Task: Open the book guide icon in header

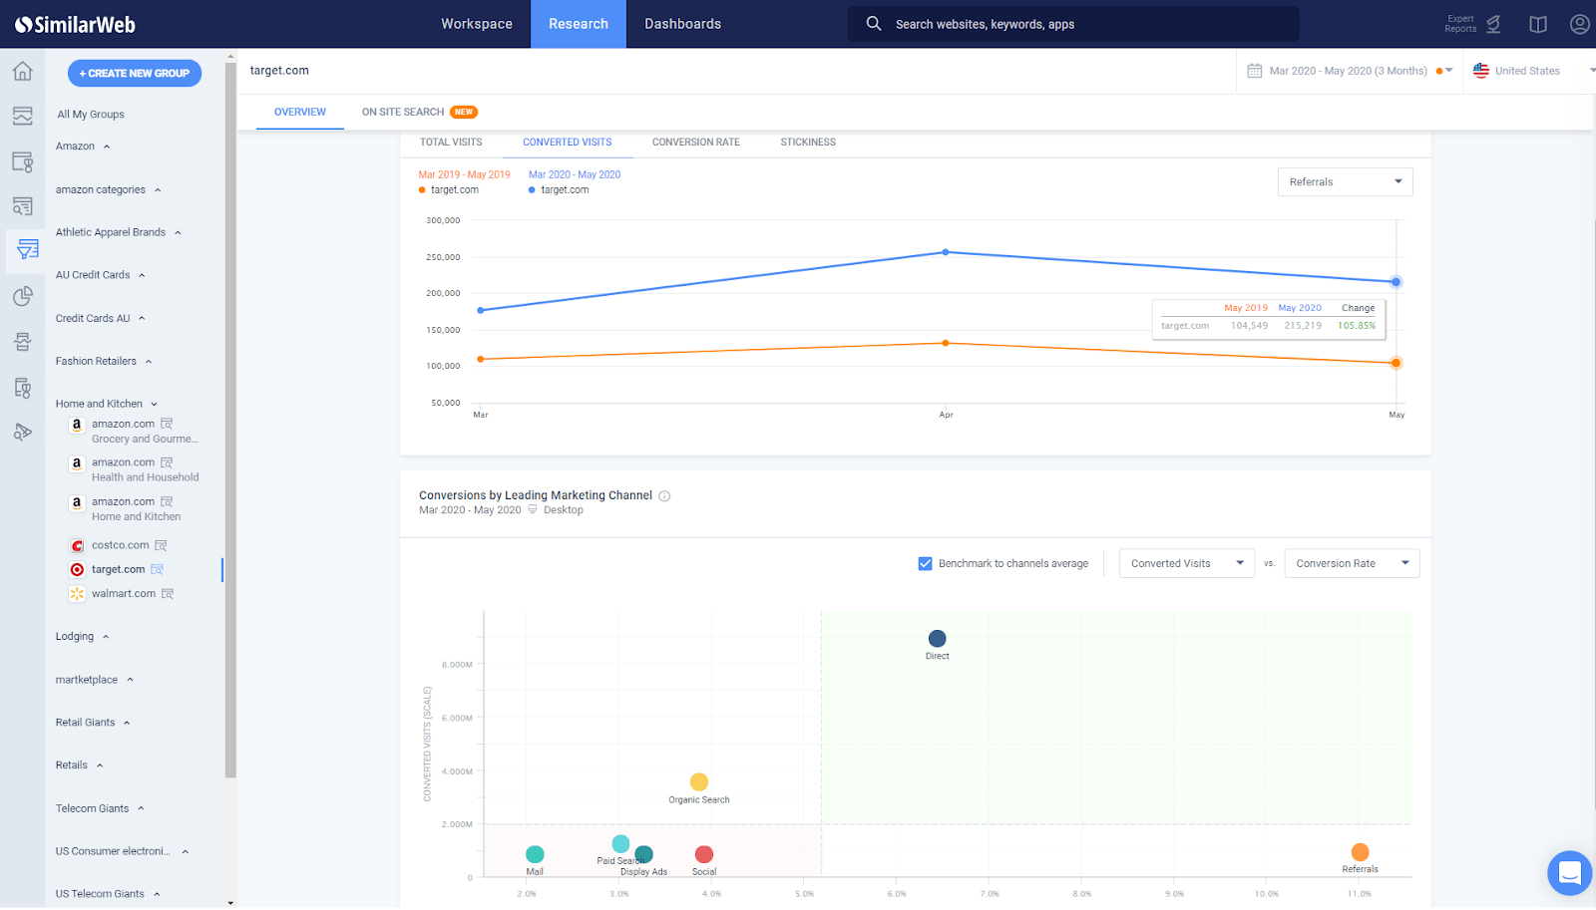Action: click(x=1538, y=24)
